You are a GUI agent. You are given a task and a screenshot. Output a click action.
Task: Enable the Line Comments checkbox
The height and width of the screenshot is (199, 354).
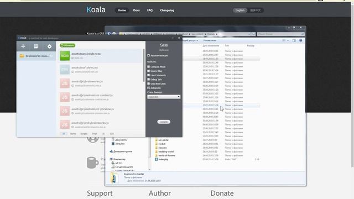click(x=149, y=75)
